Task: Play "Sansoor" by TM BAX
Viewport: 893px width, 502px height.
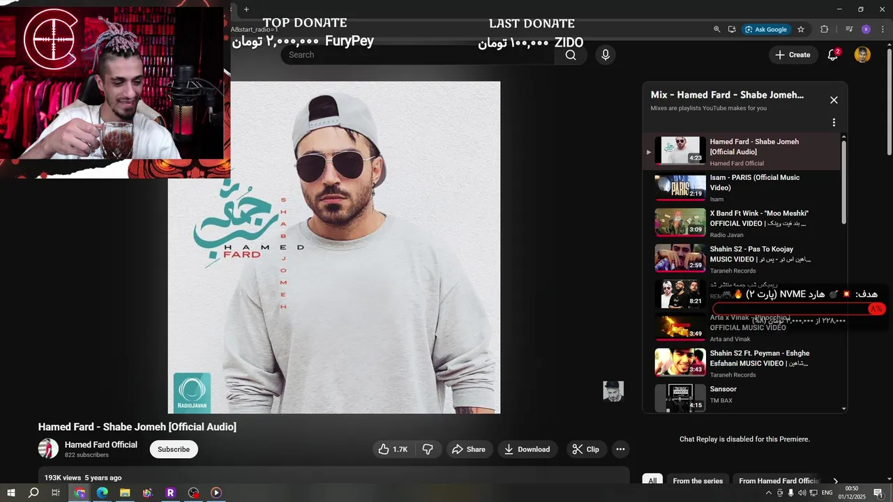Action: point(742,397)
